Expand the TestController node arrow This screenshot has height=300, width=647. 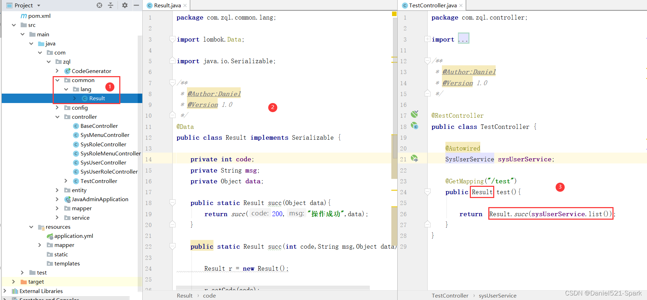click(x=66, y=181)
